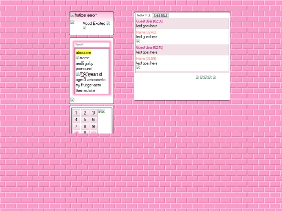The height and width of the screenshot is (211, 282).
Task: Click the pronouns! text in about me
Action: 84,69
